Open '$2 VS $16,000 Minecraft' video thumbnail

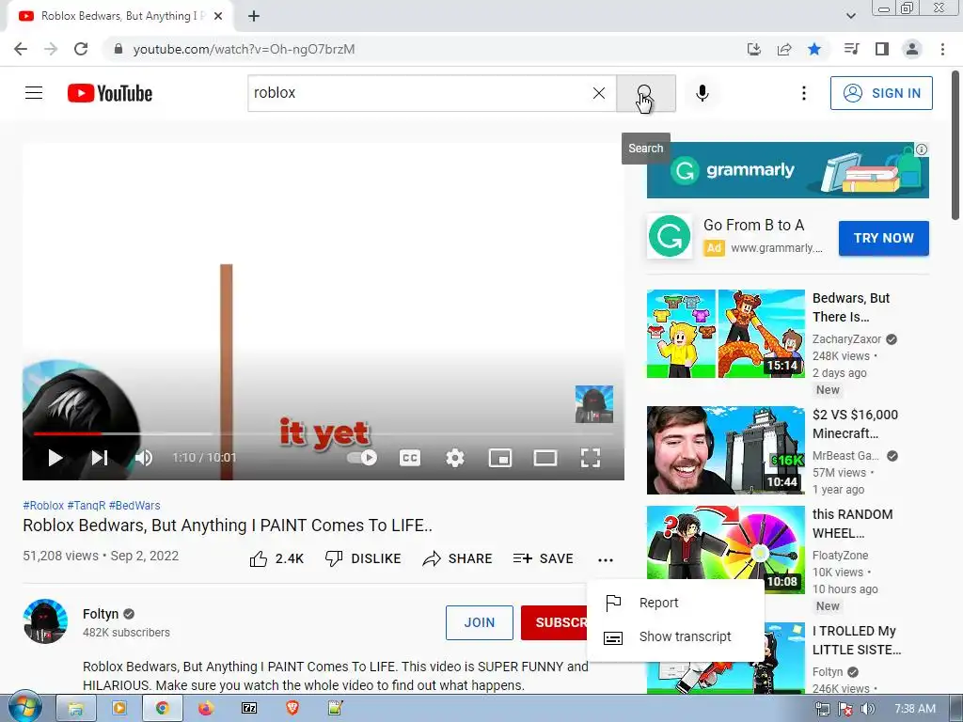click(x=725, y=450)
